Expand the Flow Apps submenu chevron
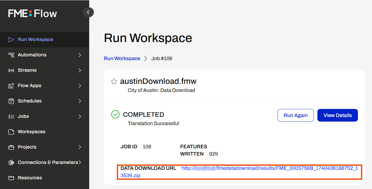 [x=80, y=86]
